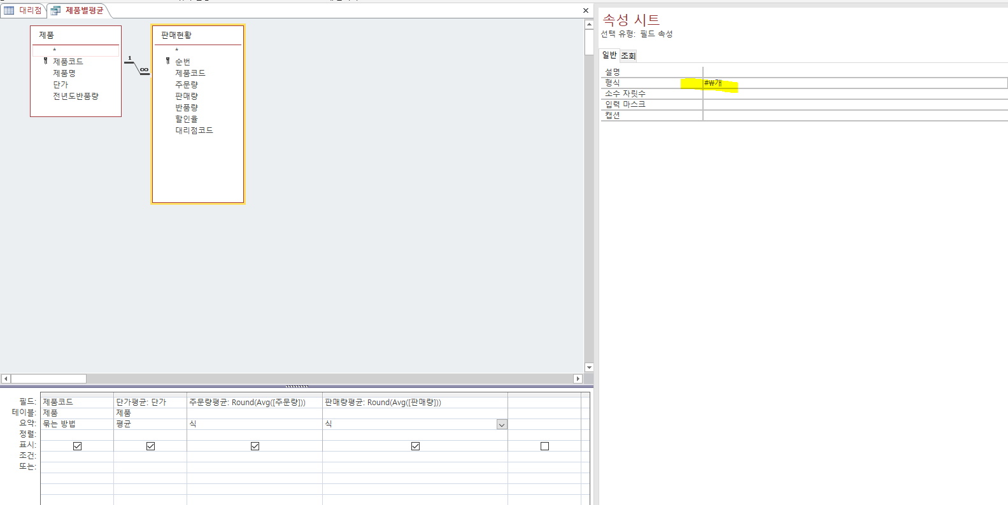Click primary key icon beside 제품코드 in 제품 table
Viewport: 1008px width, 505px height.
[x=45, y=61]
